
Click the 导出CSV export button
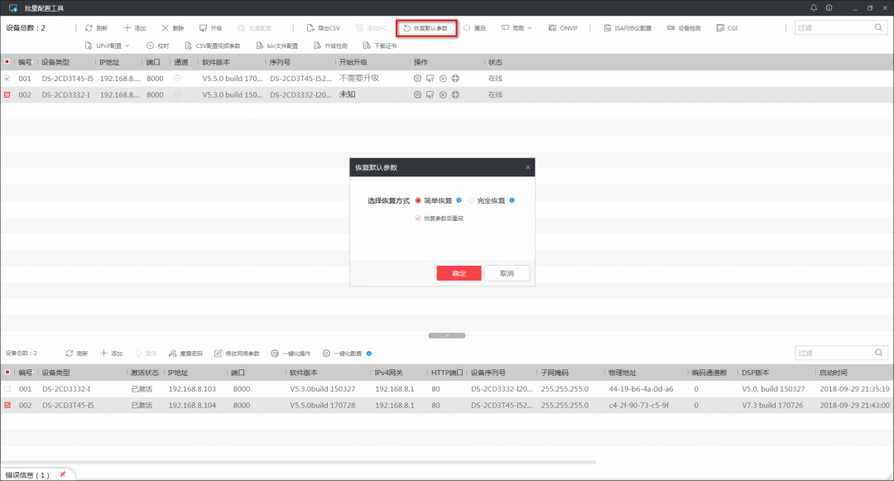click(323, 28)
